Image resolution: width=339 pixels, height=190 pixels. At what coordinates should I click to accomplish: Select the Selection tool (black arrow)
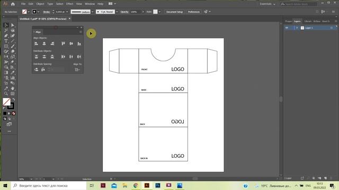click(x=6, y=25)
